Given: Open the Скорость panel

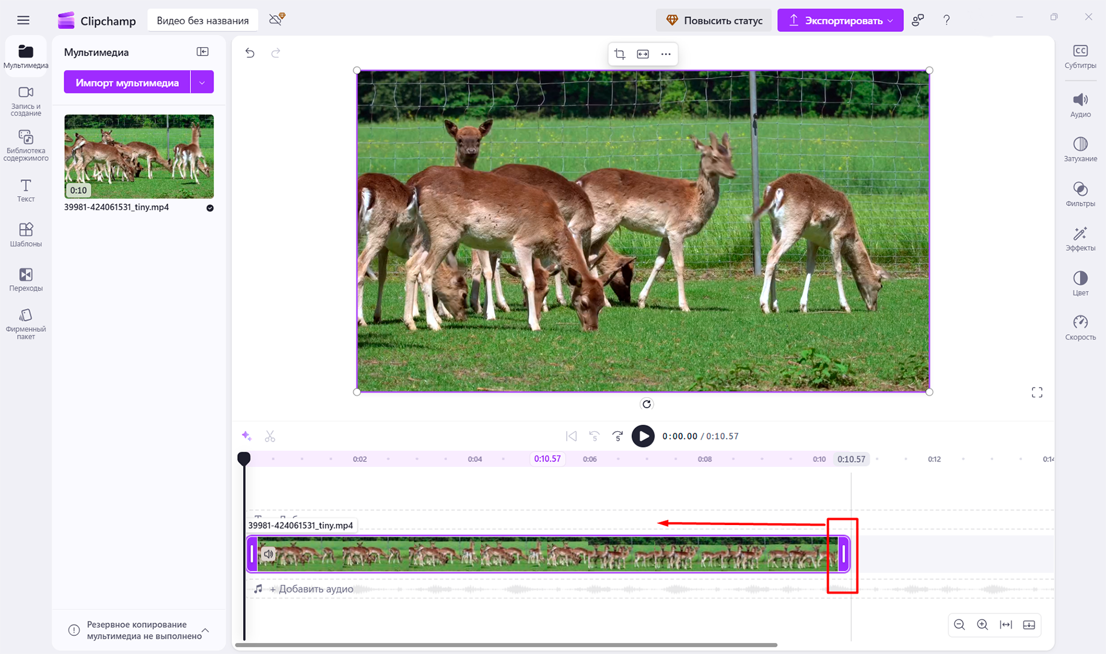Looking at the screenshot, I should pos(1080,327).
